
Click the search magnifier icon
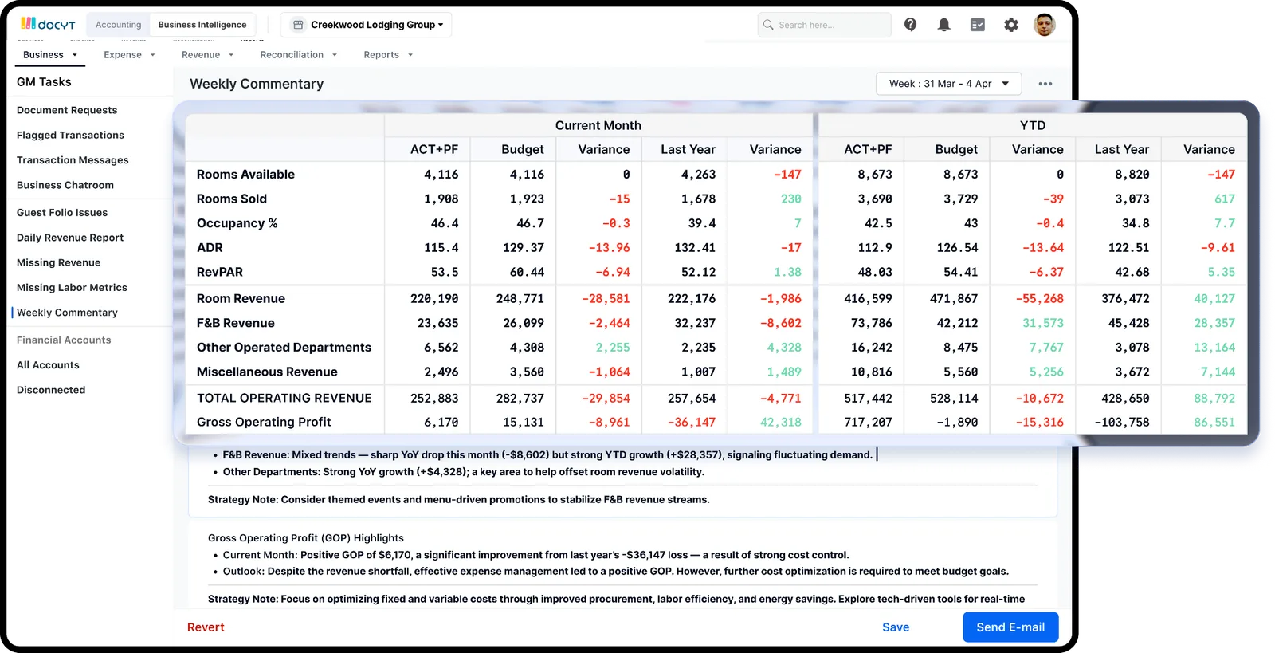coord(768,25)
